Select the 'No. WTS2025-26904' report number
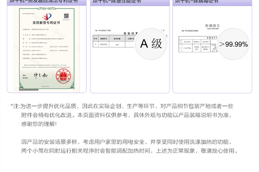259x172 pixels. coord(190,31)
